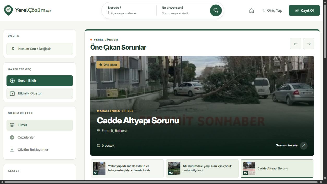Select the Tümü status filter
The width and height of the screenshot is (327, 184).
40,125
